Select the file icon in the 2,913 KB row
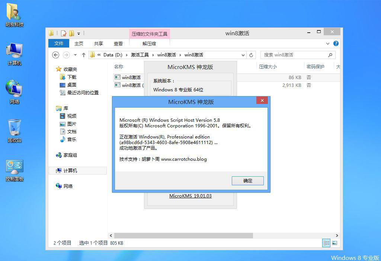Viewport: 381px width, 261px height. 118,85
